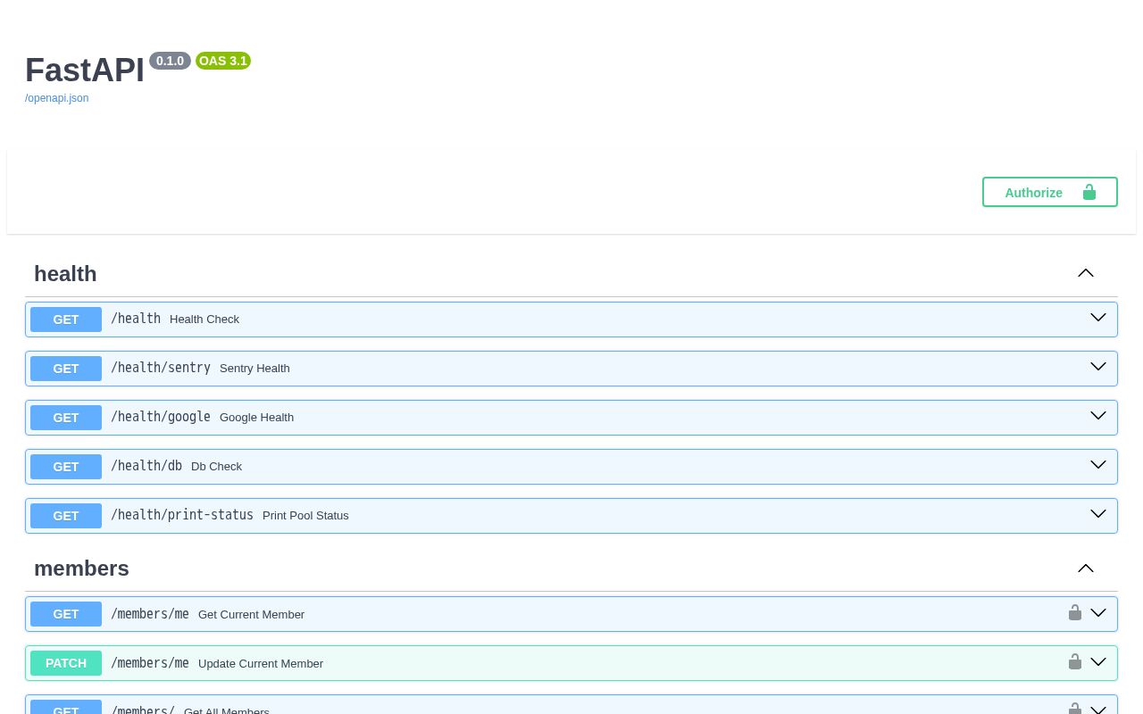Open the /openapi.json link

click(57, 98)
